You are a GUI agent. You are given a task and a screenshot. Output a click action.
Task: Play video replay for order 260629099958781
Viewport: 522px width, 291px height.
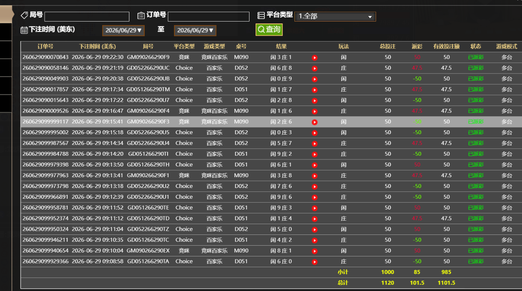point(315,208)
